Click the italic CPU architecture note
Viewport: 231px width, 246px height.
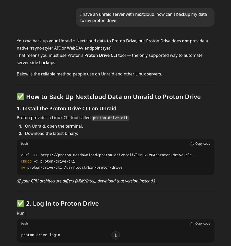point(86,181)
